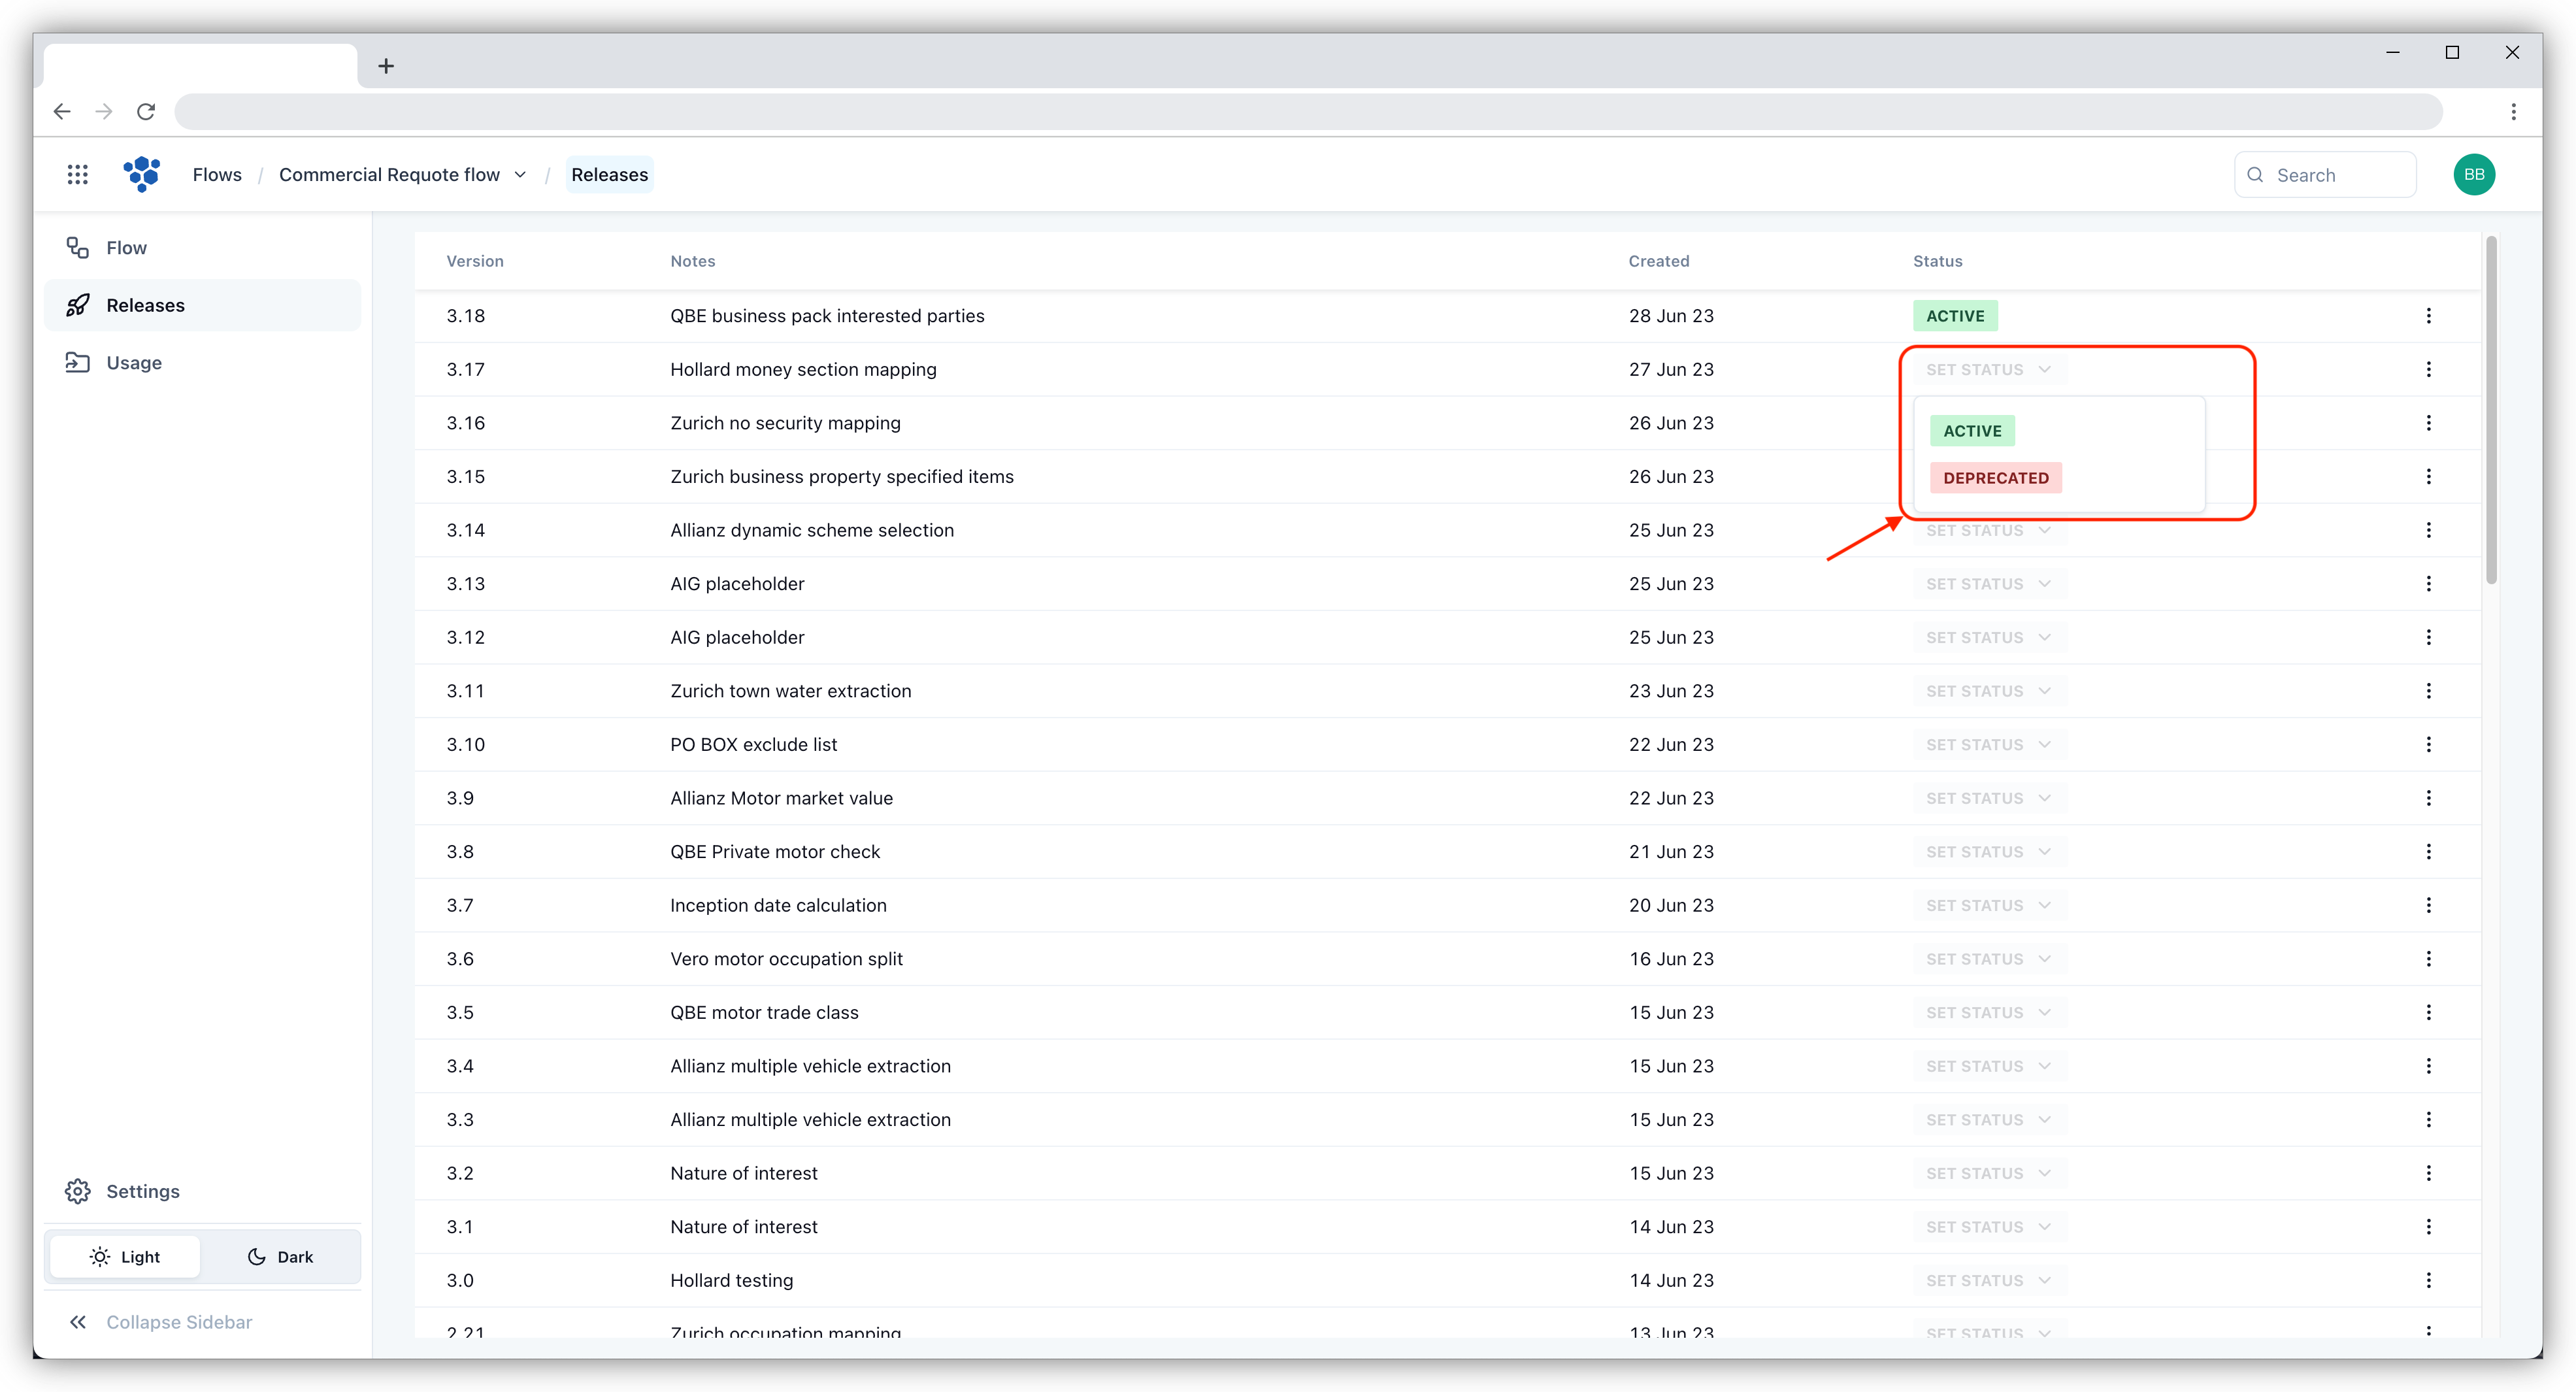Switch to Dark theme
This screenshot has height=1392, width=2576.
(x=281, y=1257)
